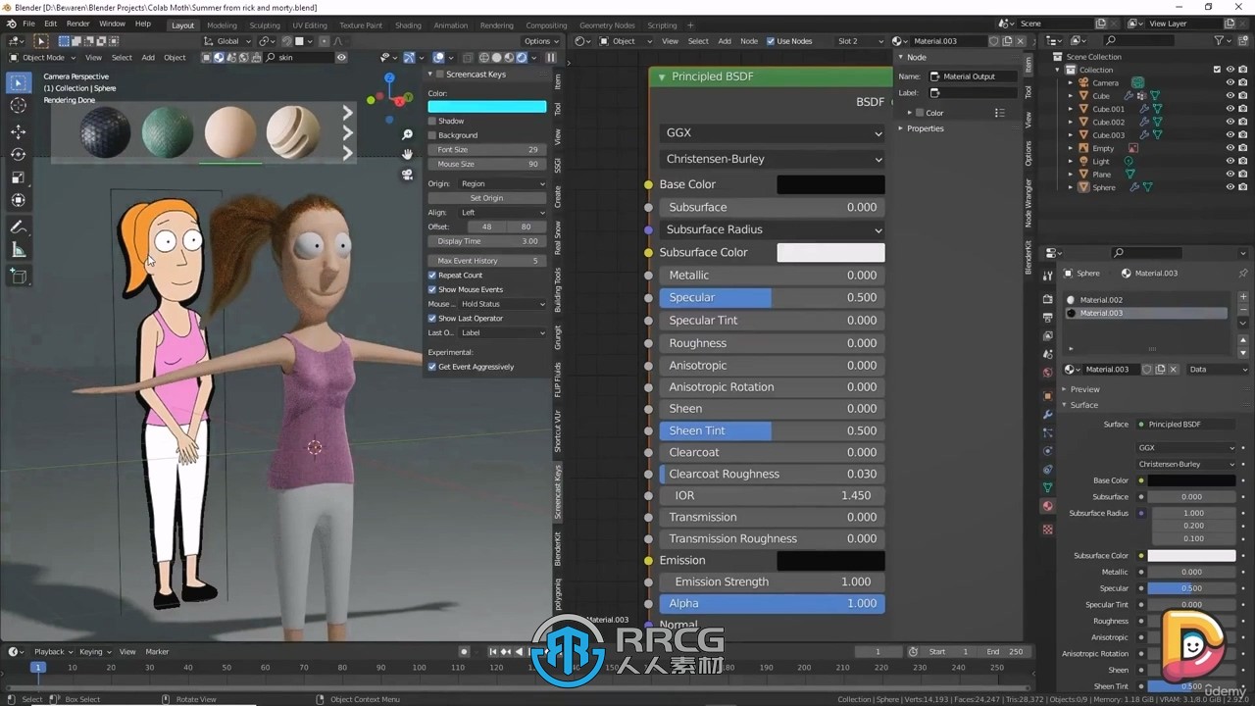The image size is (1255, 706).
Task: Hide the Camera in viewport via eye icon
Action: pyautogui.click(x=1230, y=82)
